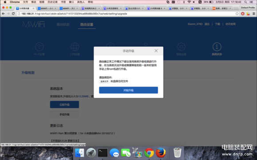This screenshot has width=257, height=160.
Task: Reload the page with Chrome's refresh icon
Action: click(13, 14)
